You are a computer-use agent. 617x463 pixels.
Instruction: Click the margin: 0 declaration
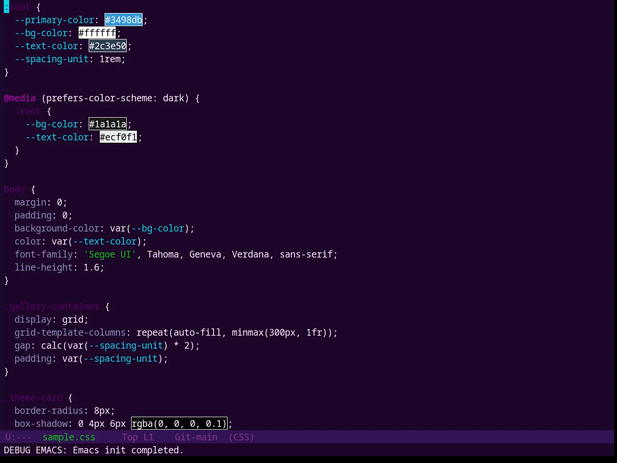pos(40,202)
